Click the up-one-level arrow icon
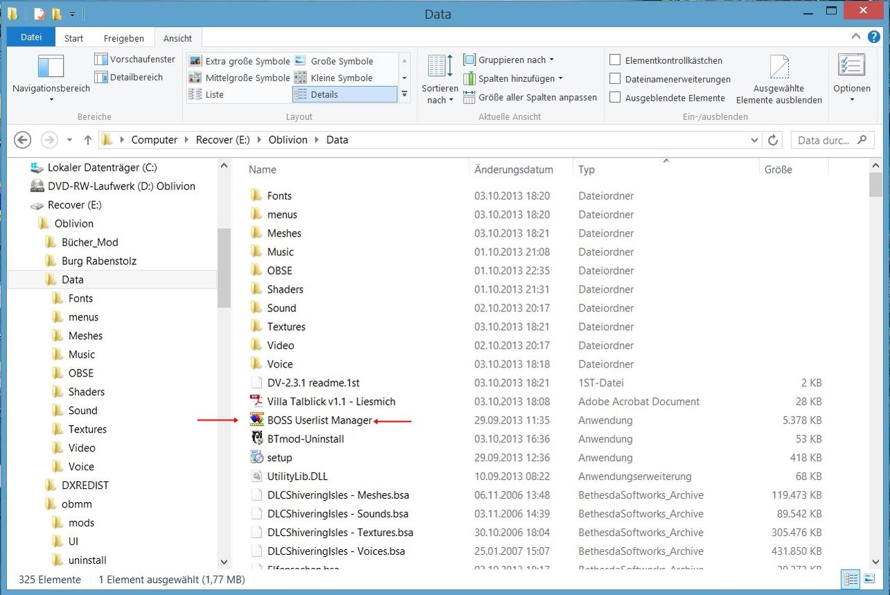The height and width of the screenshot is (595, 890). pyautogui.click(x=87, y=140)
